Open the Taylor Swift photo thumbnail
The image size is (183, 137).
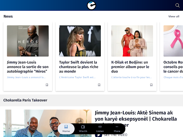tap(80, 41)
